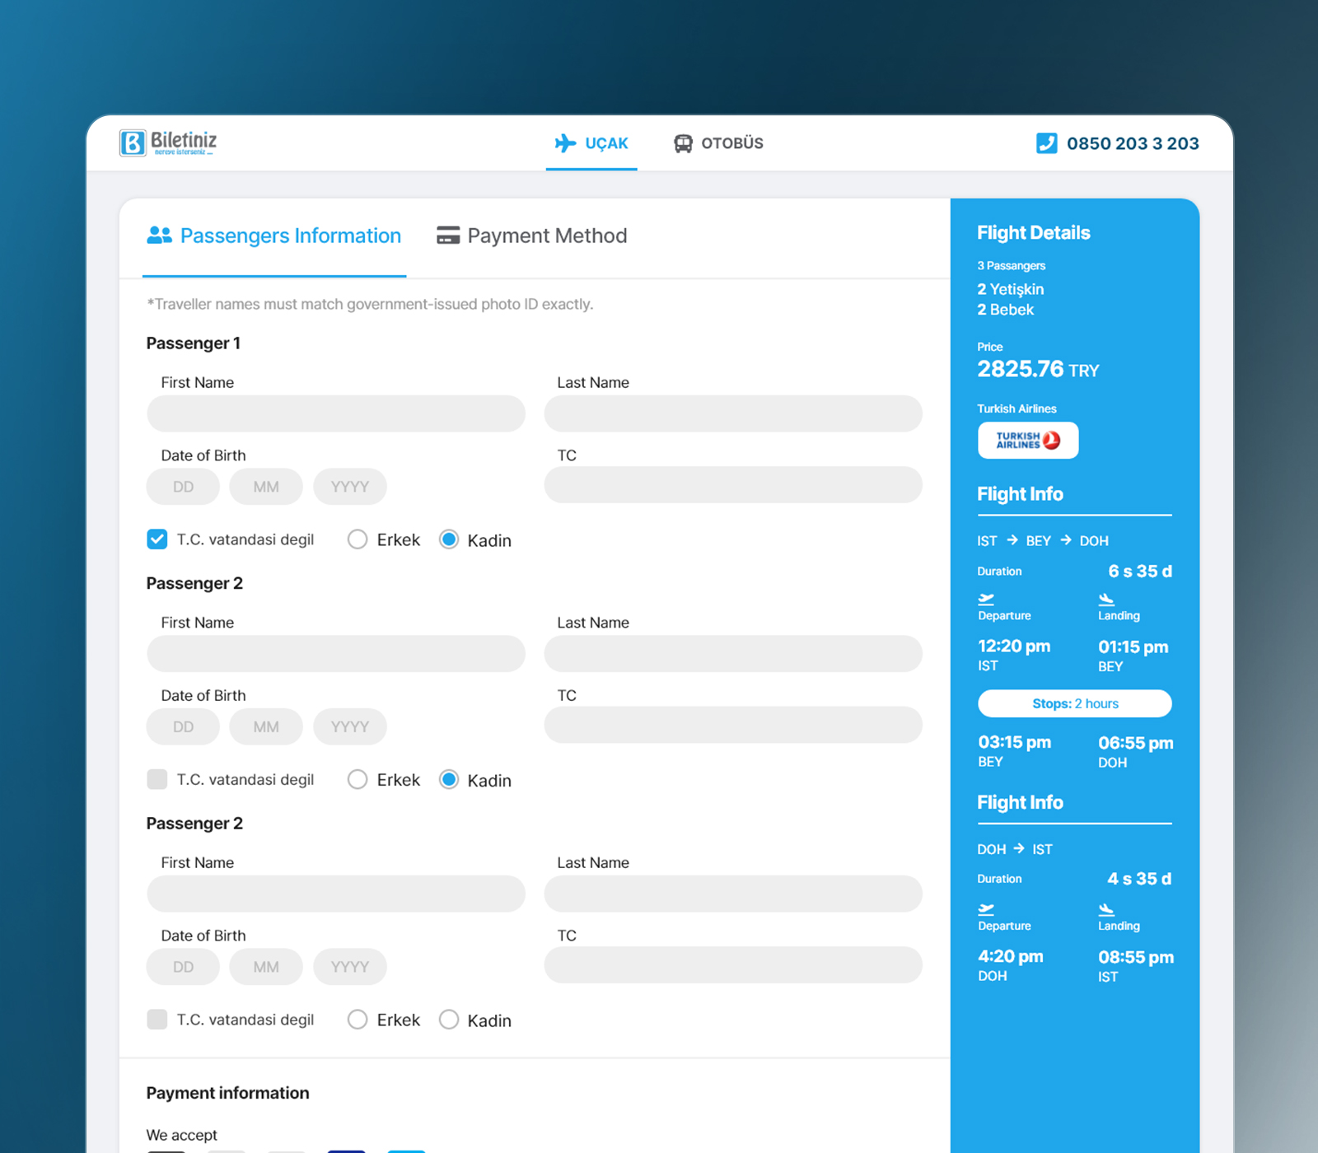The height and width of the screenshot is (1153, 1318).
Task: Click the 6 s 35 d duration value
Action: pos(1140,571)
